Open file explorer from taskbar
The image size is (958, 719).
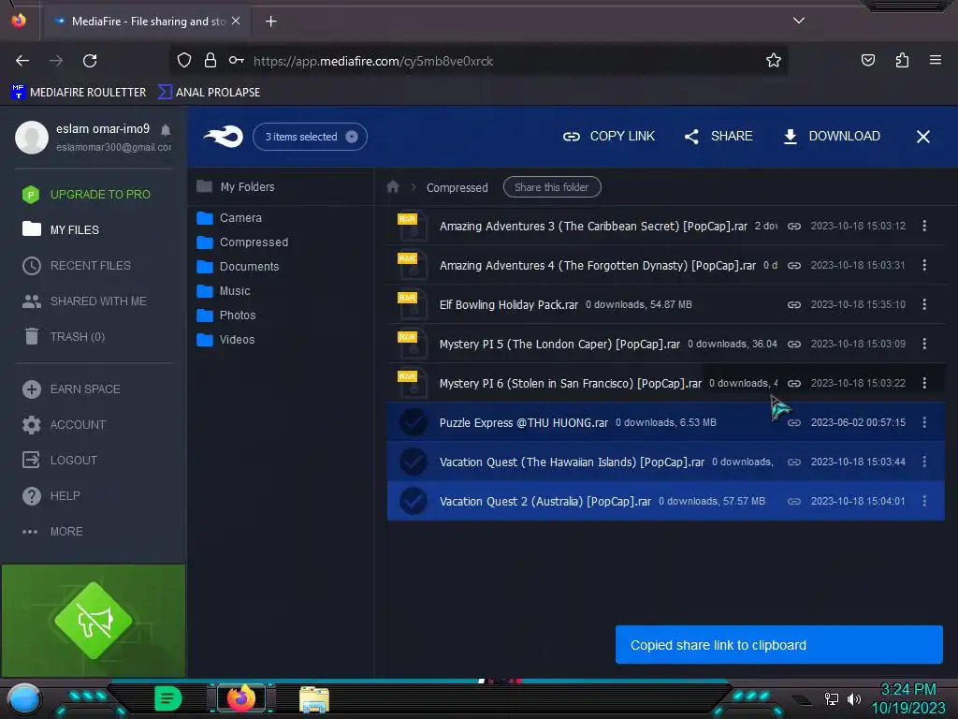[314, 698]
